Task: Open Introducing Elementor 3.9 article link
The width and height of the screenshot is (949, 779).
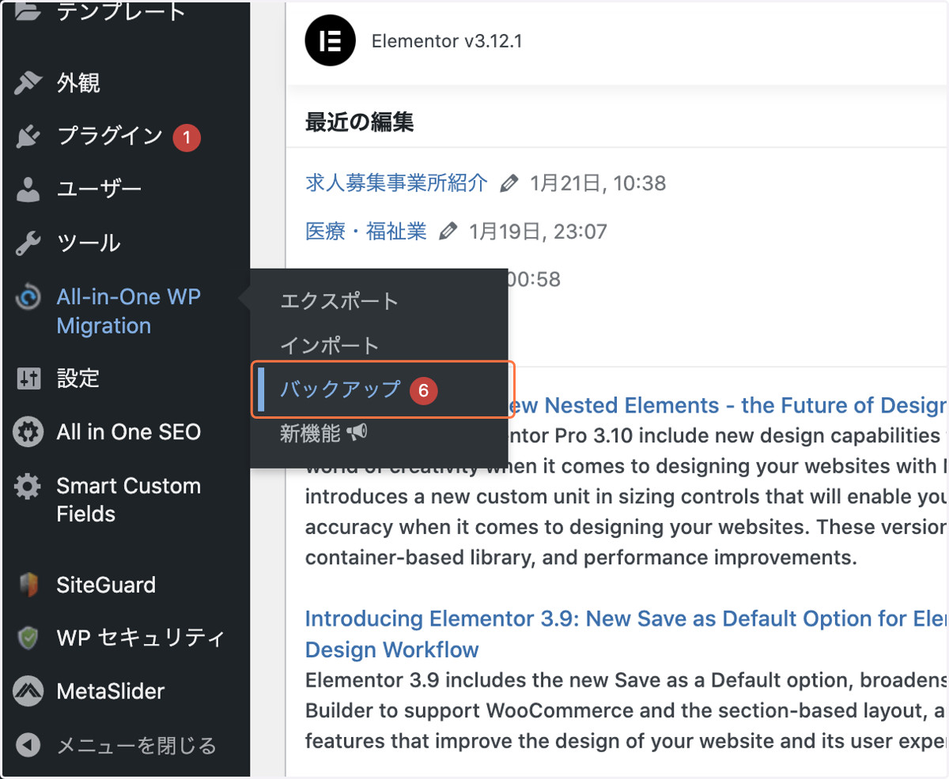Action: pyautogui.click(x=626, y=634)
